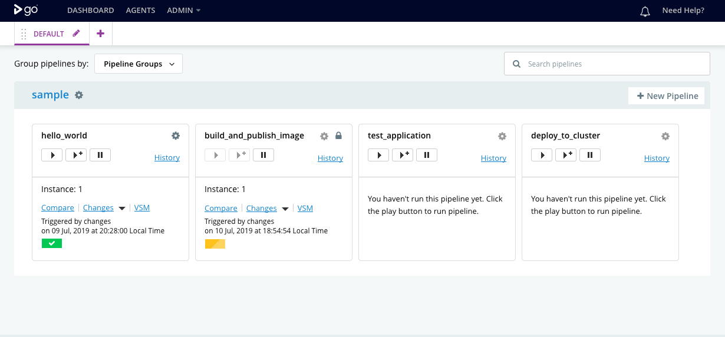Pause the deploy_to_cluster pipeline

(590, 155)
